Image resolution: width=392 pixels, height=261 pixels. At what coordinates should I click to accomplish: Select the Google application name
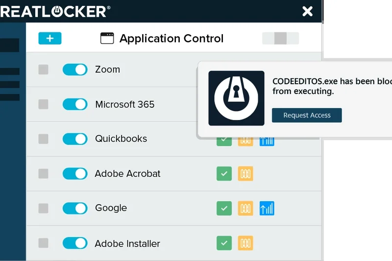tap(111, 208)
